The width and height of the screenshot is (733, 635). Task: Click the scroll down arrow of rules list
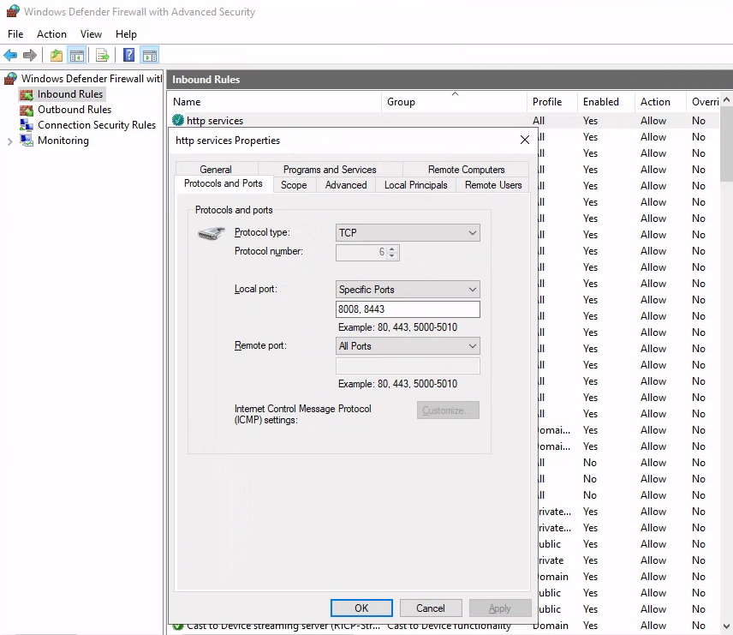pyautogui.click(x=726, y=626)
